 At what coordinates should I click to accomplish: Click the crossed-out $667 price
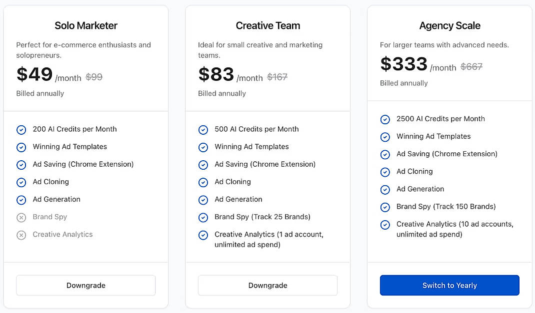(x=471, y=67)
